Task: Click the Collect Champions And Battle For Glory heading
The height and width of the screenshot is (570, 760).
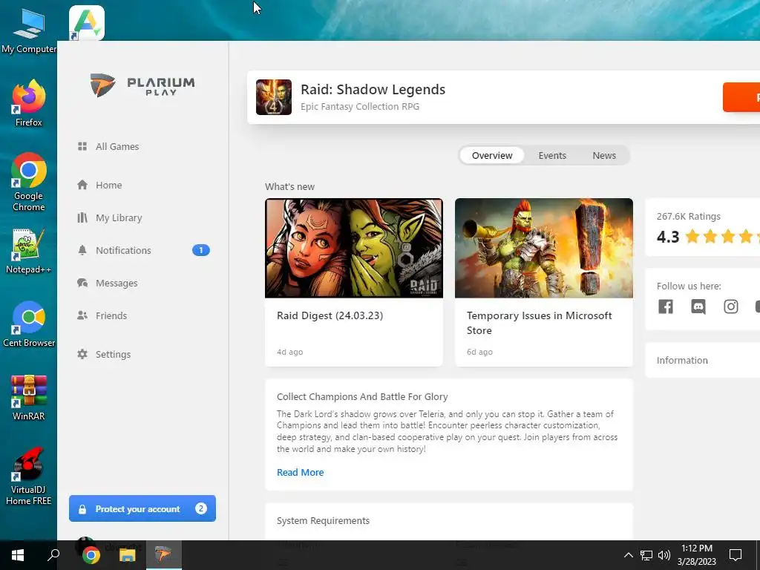Action: (x=362, y=396)
